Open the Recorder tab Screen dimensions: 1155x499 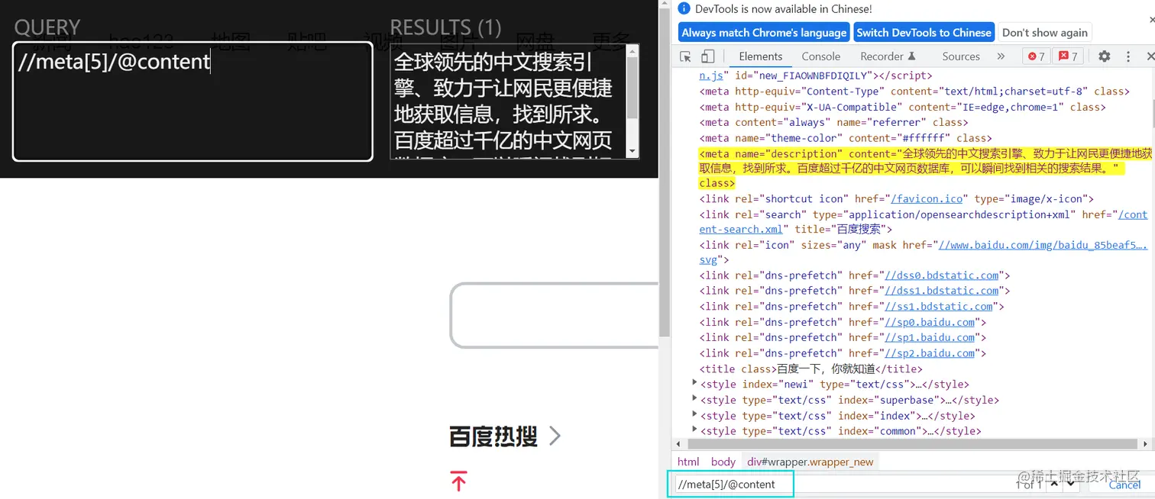coord(888,56)
